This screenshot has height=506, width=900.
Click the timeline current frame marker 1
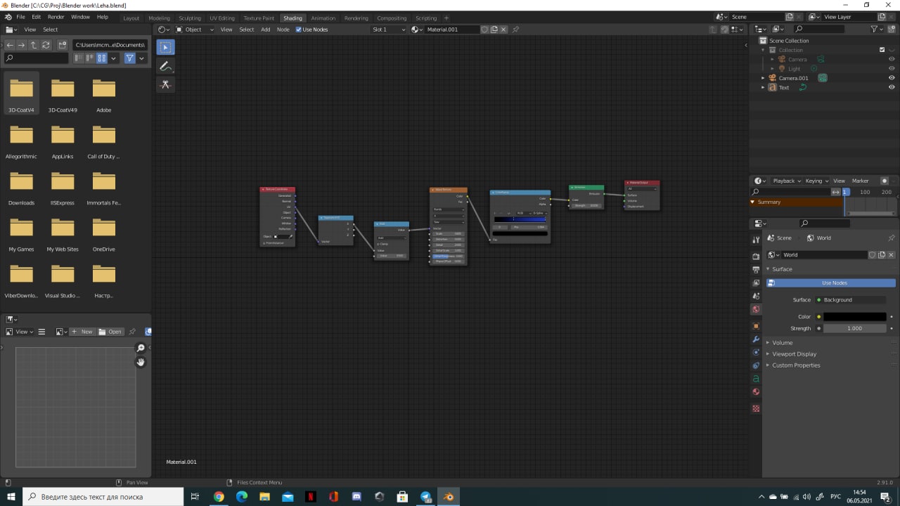846,192
